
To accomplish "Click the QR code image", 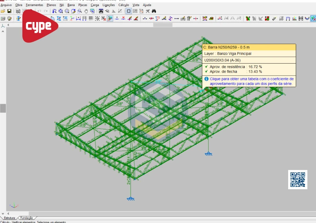I will tap(298, 179).
